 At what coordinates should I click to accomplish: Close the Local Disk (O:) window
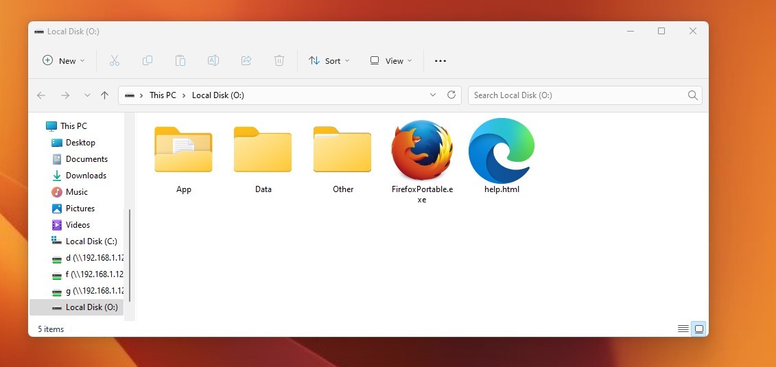693,31
